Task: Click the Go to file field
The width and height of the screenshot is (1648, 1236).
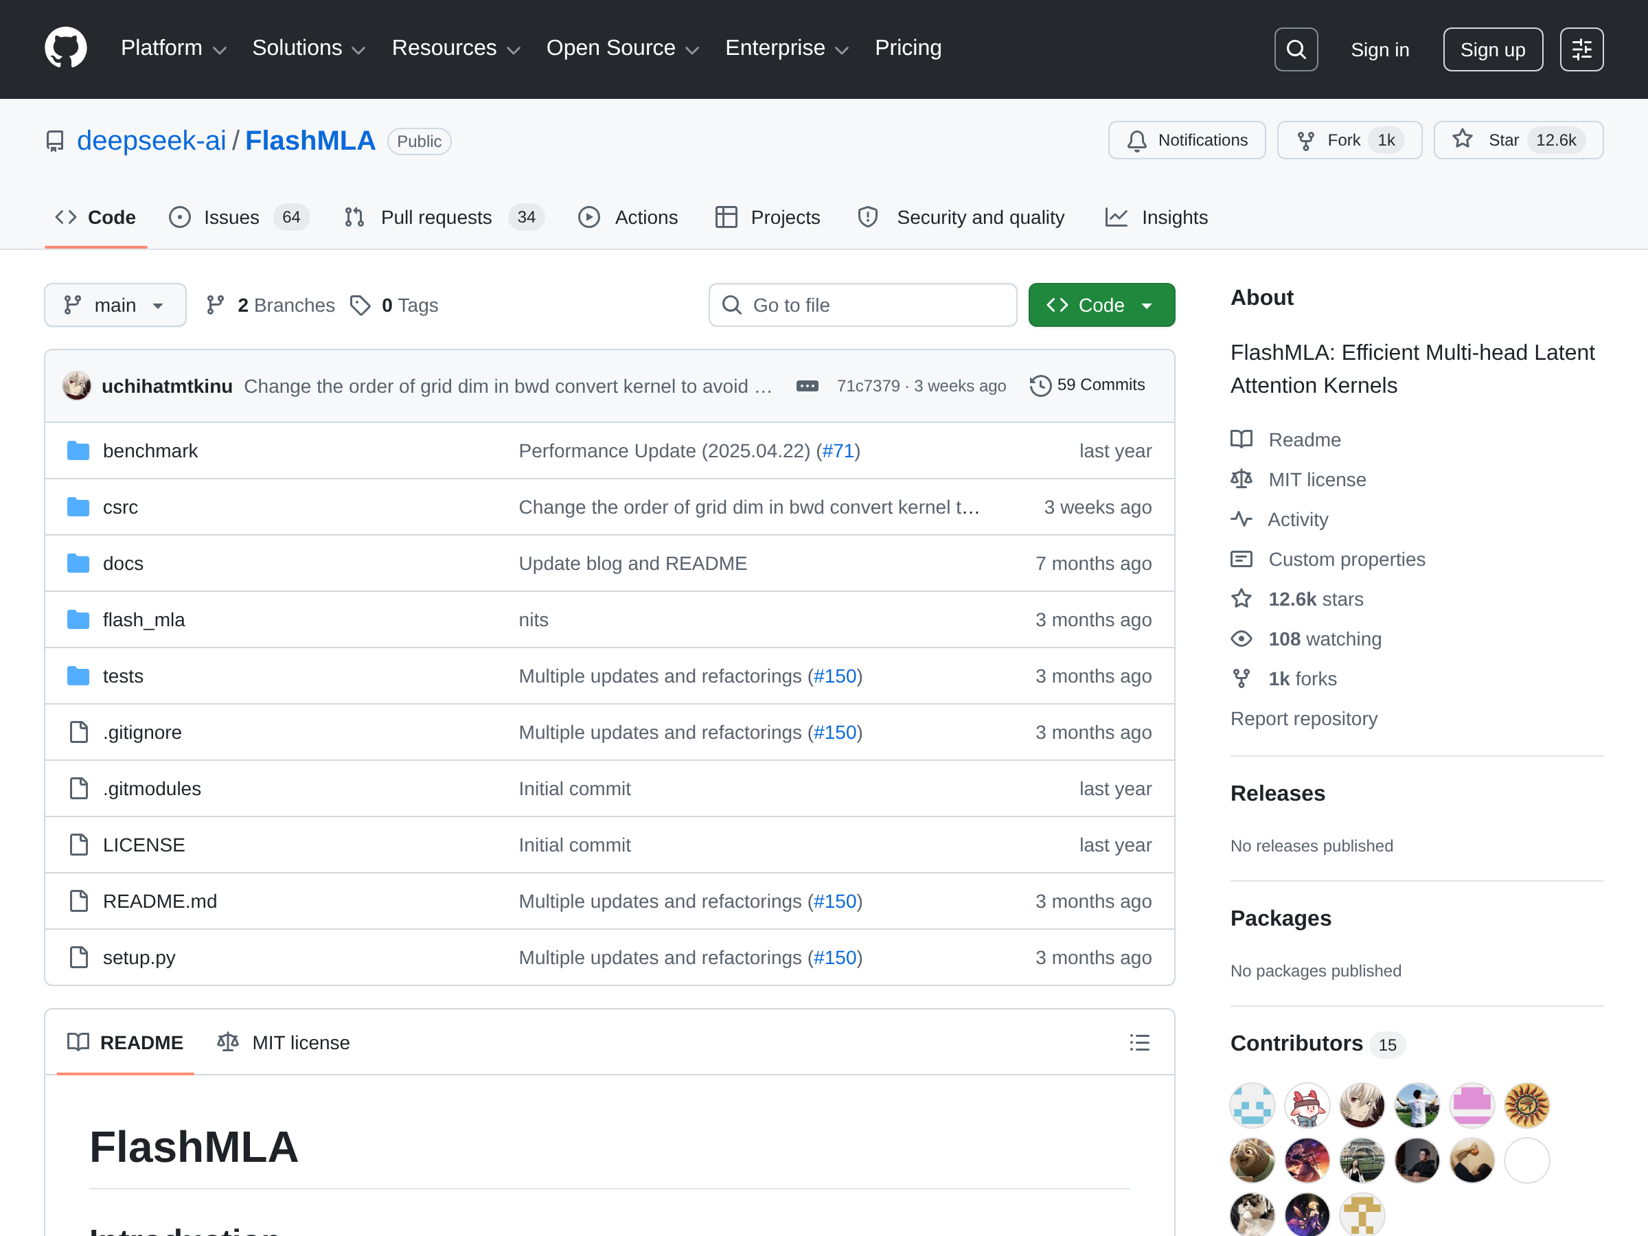Action: [862, 305]
